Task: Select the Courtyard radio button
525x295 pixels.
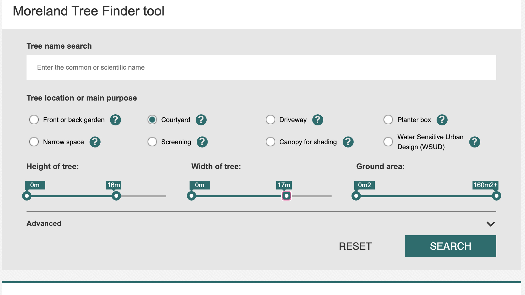Action: (x=152, y=120)
